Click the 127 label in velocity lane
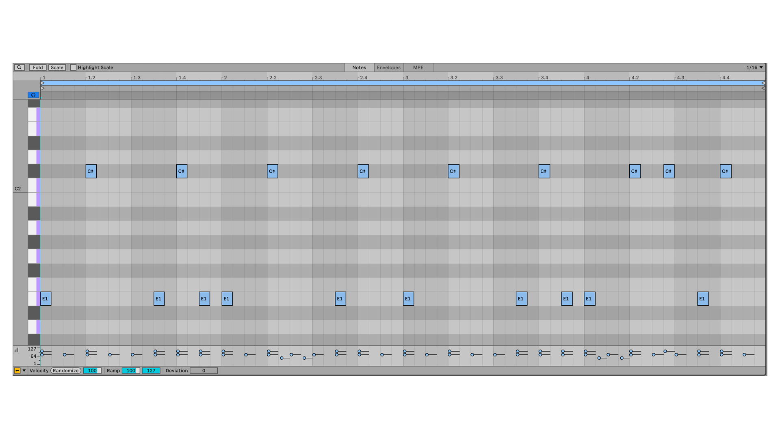780x439 pixels. click(x=32, y=349)
